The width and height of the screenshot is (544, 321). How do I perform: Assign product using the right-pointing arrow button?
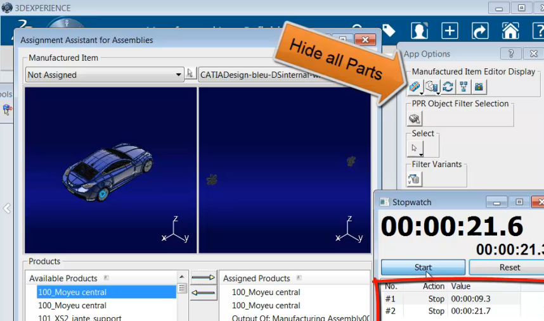point(204,277)
